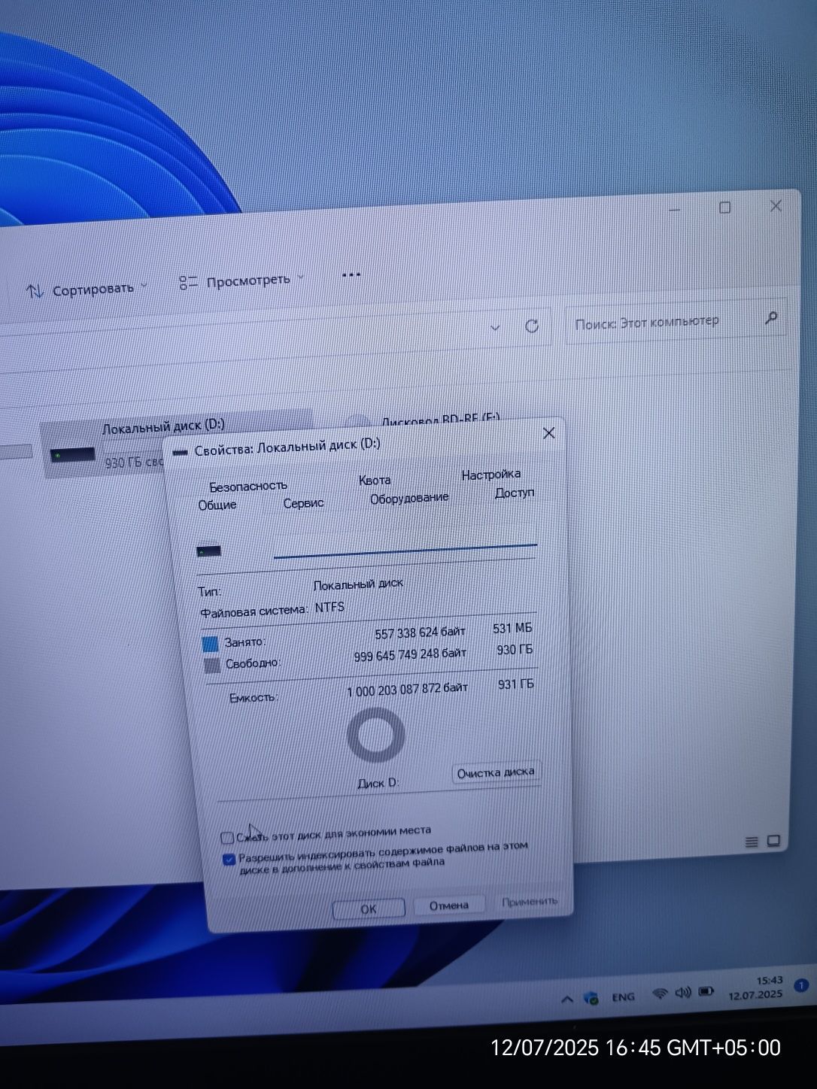Screen dimensions: 817x1089
Task: Close the Explorer window
Action: pyautogui.click(x=776, y=206)
